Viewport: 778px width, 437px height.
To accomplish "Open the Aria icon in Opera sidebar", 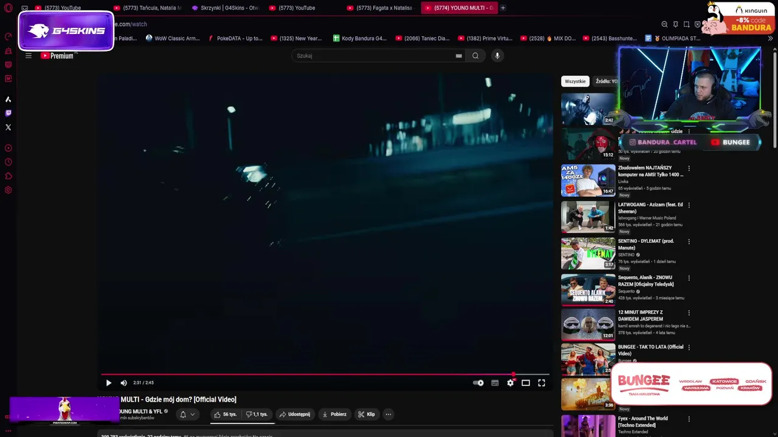I will coord(8,99).
